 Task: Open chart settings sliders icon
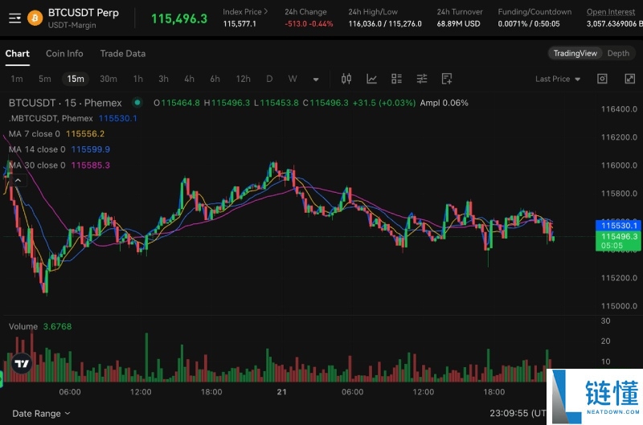[421, 79]
